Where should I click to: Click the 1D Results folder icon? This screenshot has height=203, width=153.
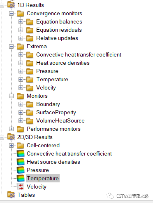11,5
